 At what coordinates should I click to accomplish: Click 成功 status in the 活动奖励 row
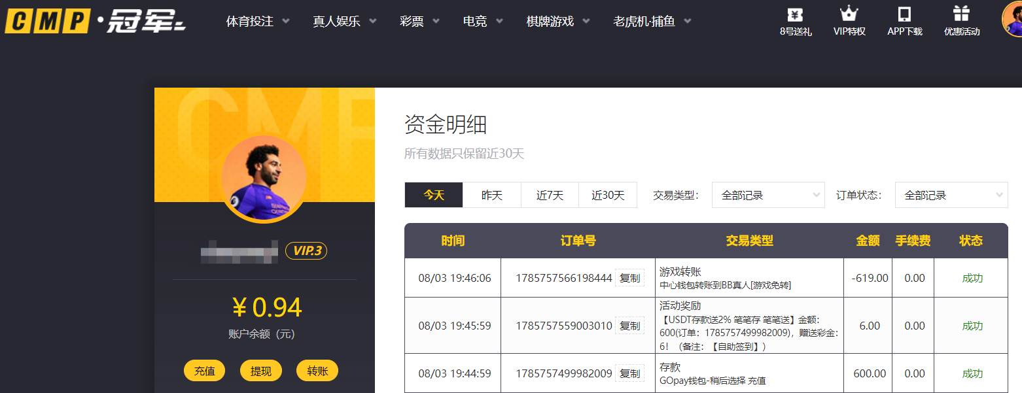coord(972,326)
